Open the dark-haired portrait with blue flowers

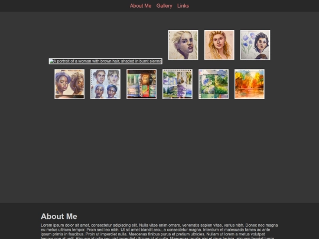point(255,45)
